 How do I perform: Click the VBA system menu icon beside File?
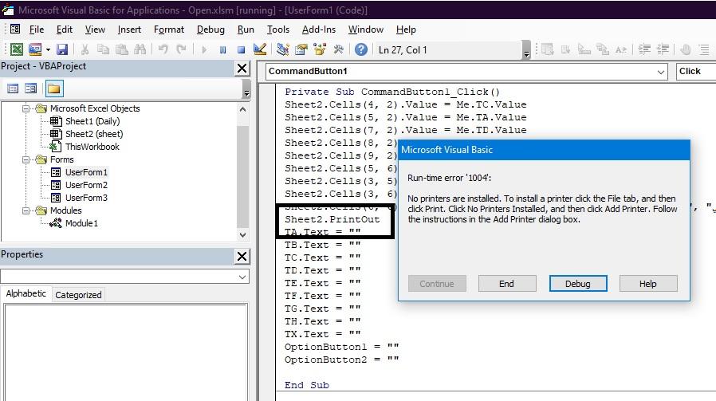pos(15,29)
